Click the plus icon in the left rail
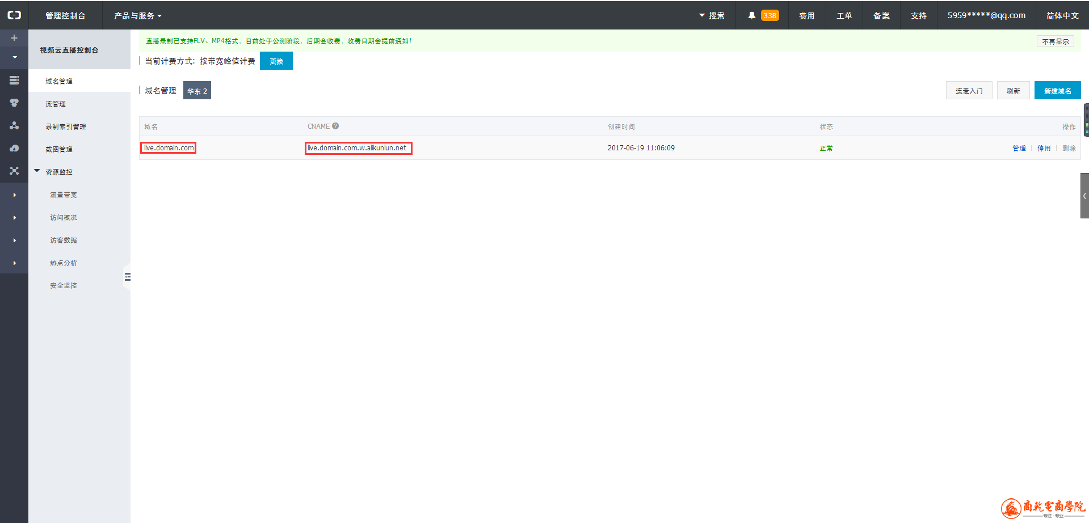Image resolution: width=1089 pixels, height=523 pixels. pos(14,38)
